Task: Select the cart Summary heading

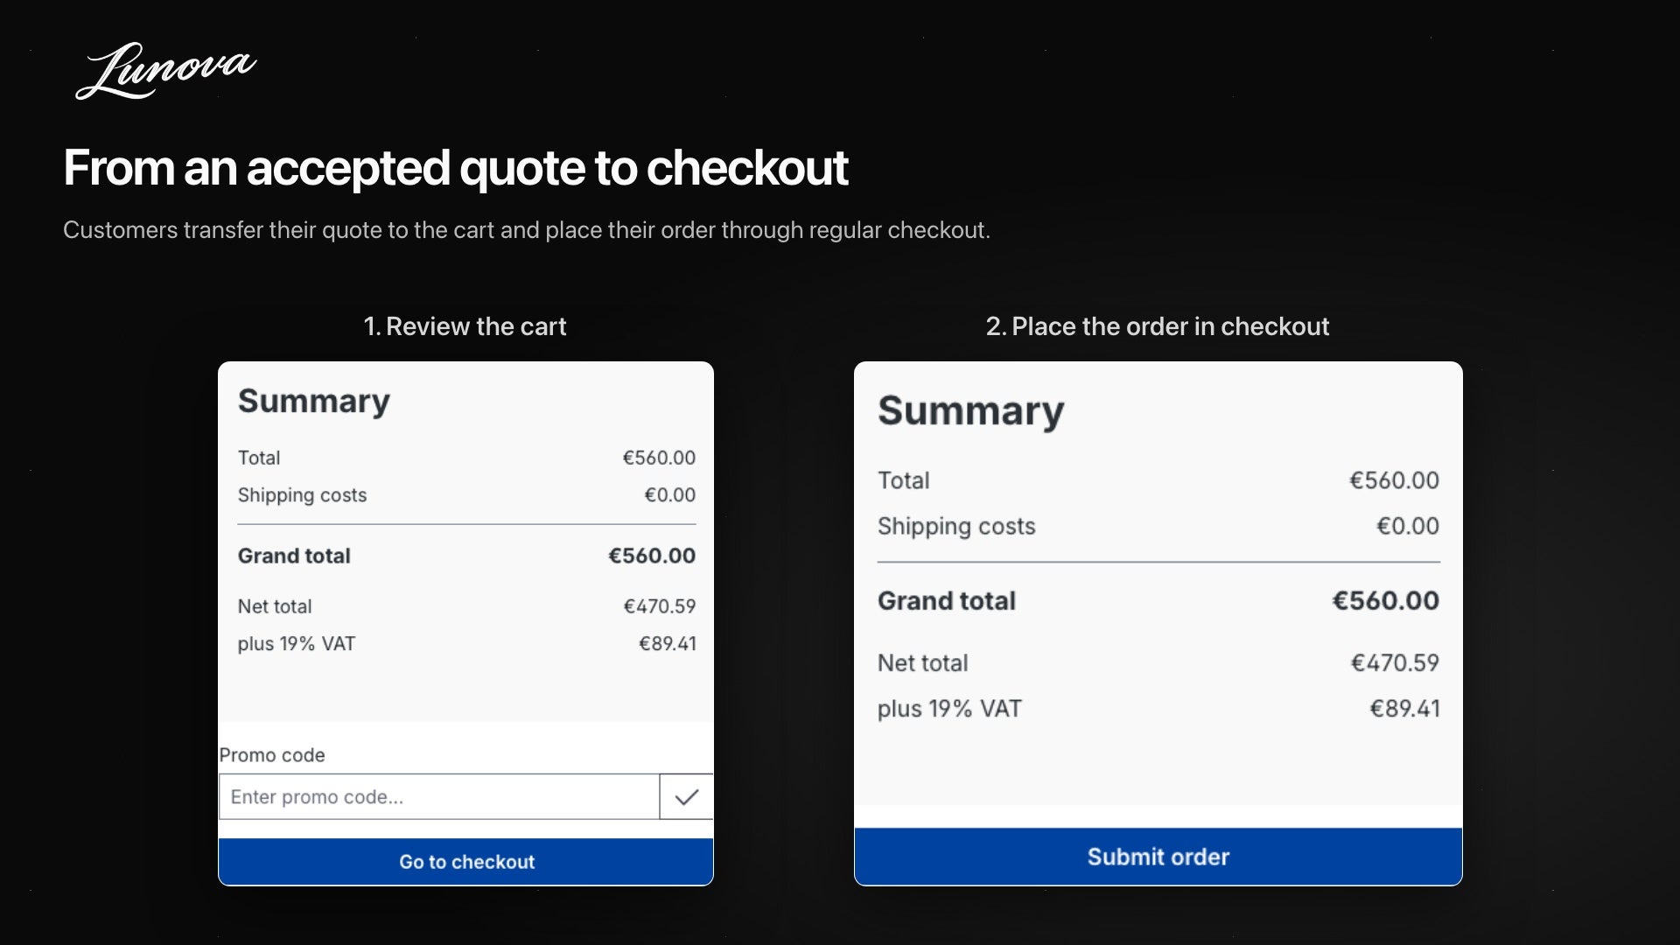Action: coord(314,401)
